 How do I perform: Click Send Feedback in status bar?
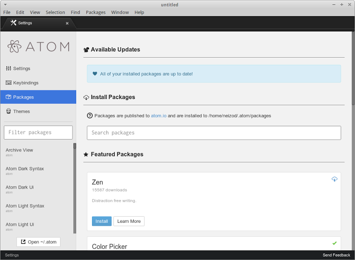(x=336, y=255)
